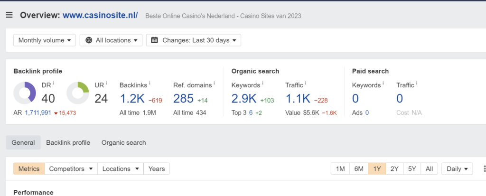Viewport: 486px width, 196px height.
Task: Switch chart range to 5Y
Action: (x=412, y=168)
